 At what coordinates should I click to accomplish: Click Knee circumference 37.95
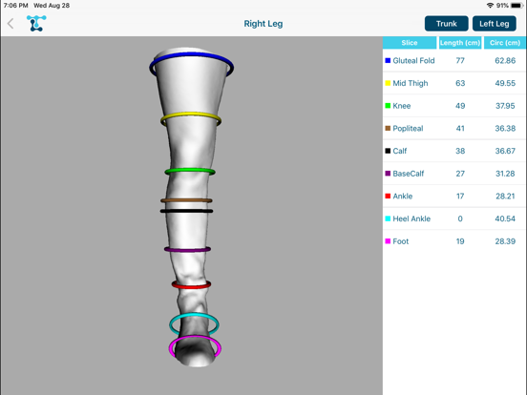click(505, 106)
